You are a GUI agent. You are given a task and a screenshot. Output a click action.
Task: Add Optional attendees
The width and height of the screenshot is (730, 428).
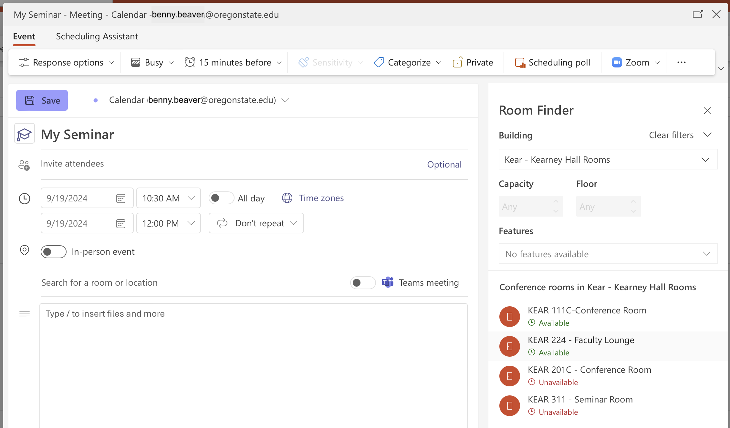(x=444, y=164)
